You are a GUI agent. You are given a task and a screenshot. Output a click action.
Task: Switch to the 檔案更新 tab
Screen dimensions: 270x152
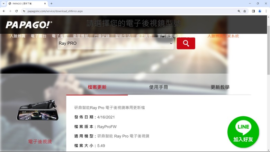(x=97, y=87)
